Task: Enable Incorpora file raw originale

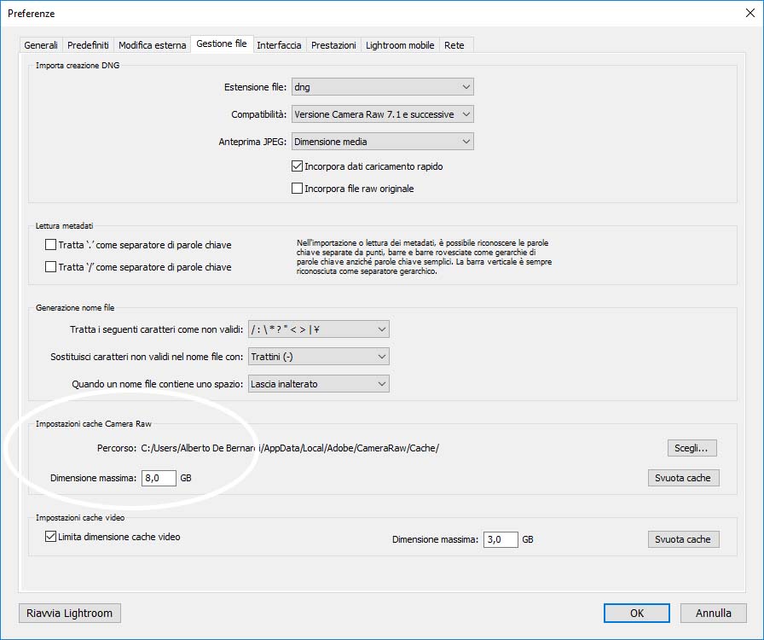Action: click(298, 189)
